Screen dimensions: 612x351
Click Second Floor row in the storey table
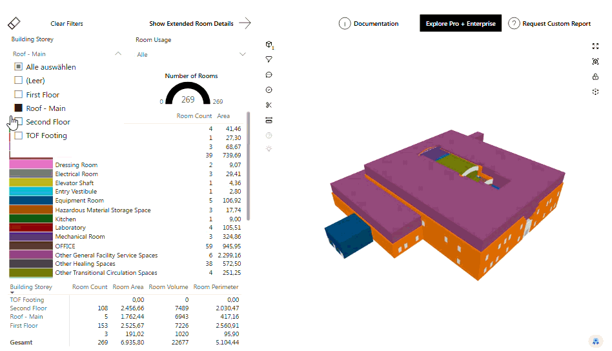click(x=125, y=308)
